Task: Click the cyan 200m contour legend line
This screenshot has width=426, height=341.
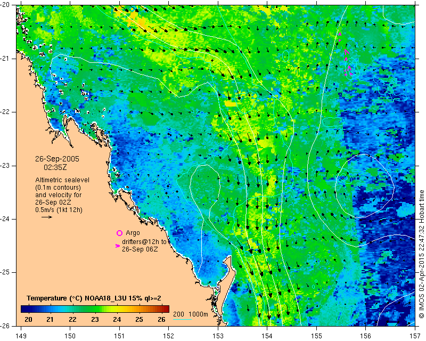Action: point(182,319)
